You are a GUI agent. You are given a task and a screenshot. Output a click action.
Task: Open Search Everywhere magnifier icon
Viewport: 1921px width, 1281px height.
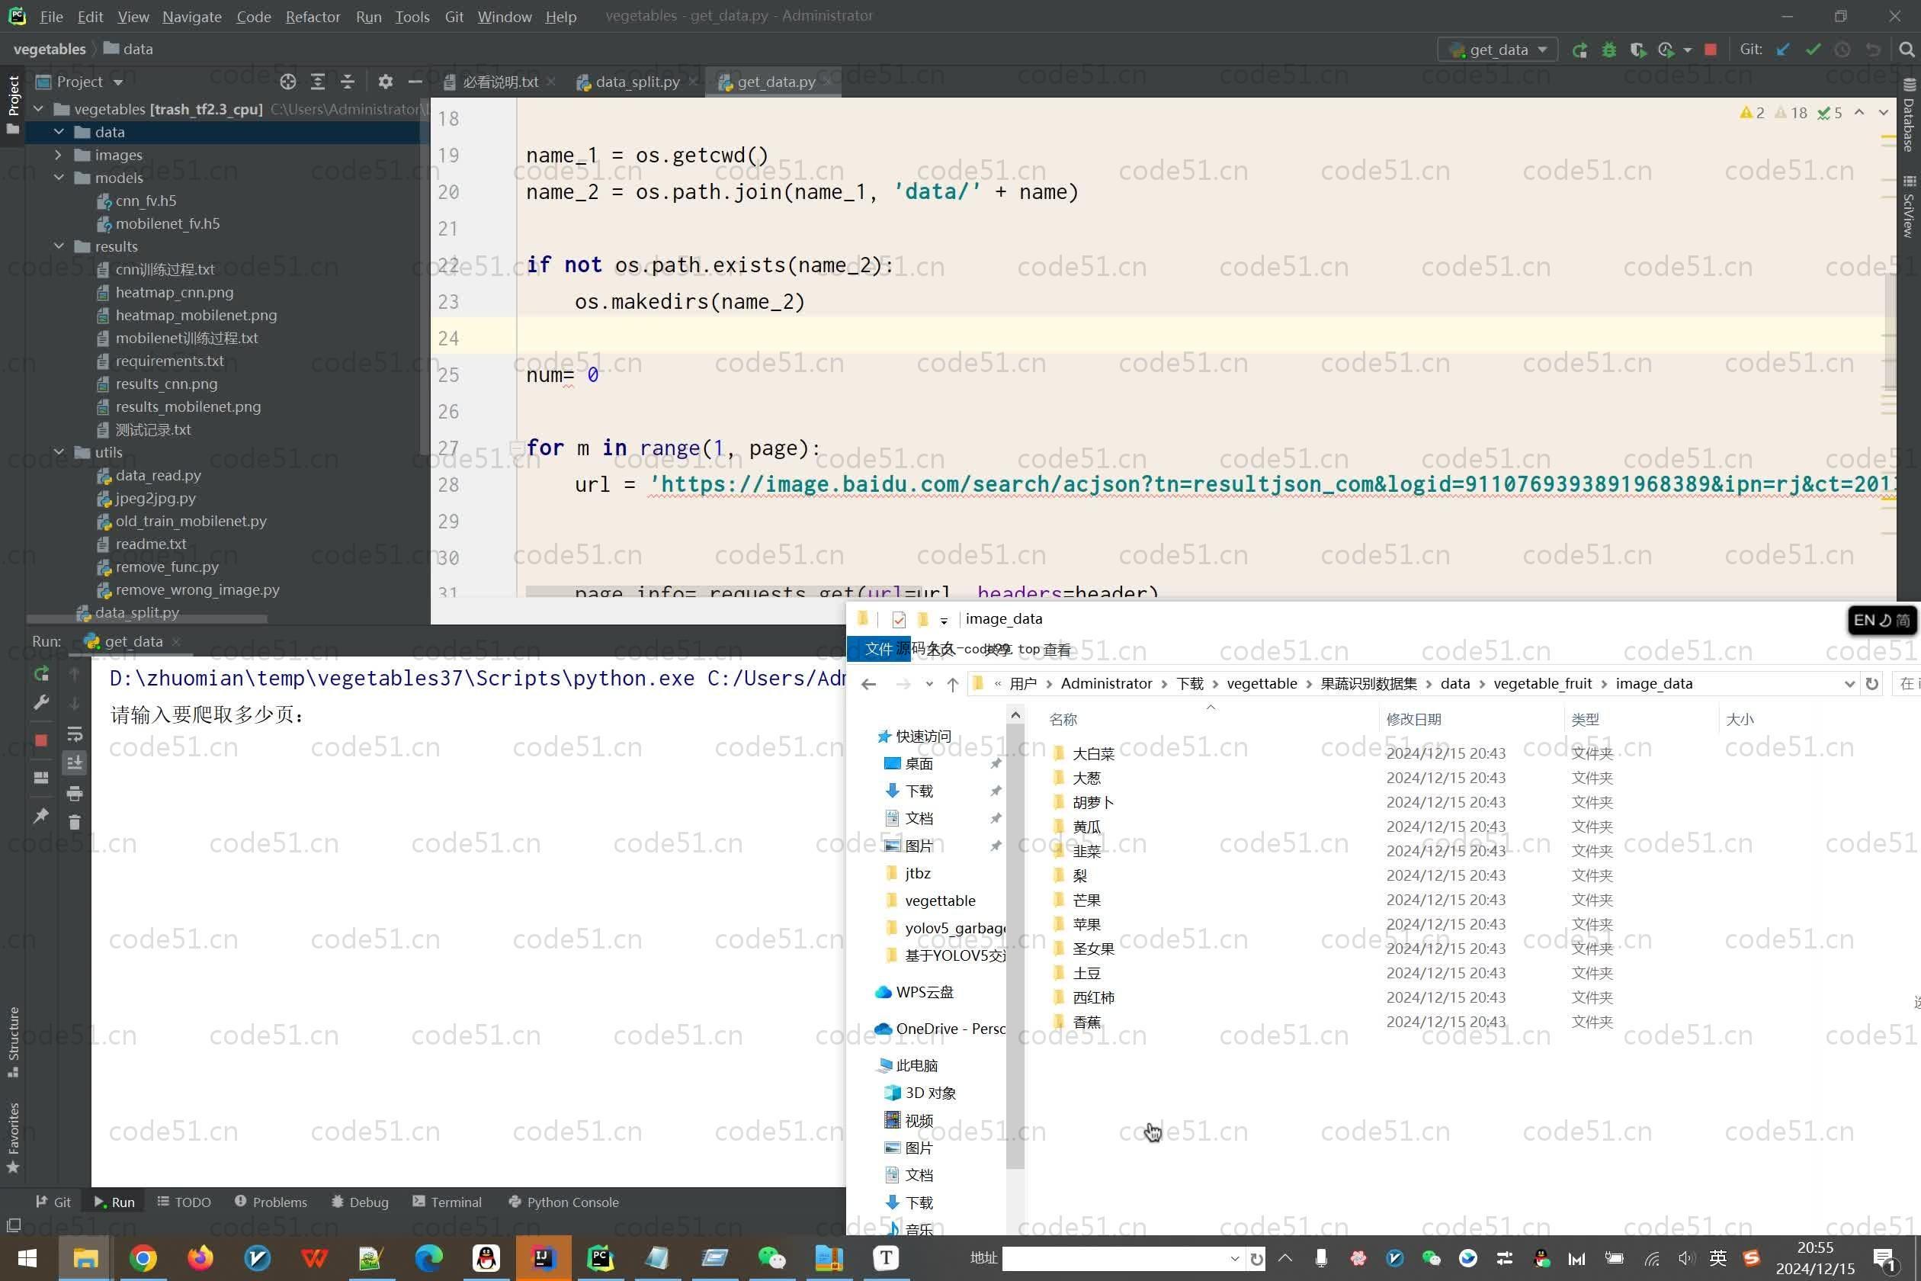[x=1907, y=50]
